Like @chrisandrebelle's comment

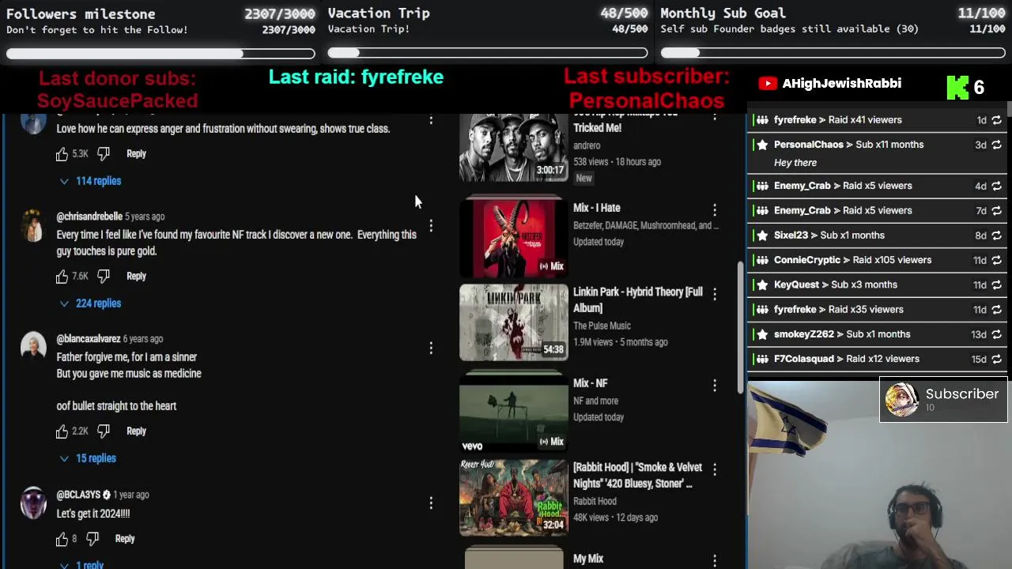point(62,277)
